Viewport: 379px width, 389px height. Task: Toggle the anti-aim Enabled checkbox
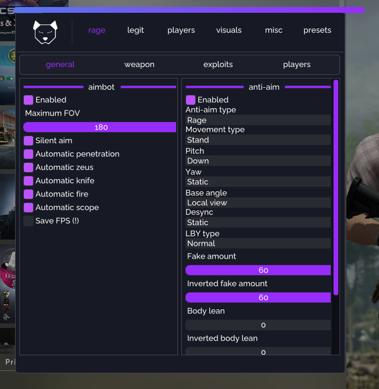(191, 100)
